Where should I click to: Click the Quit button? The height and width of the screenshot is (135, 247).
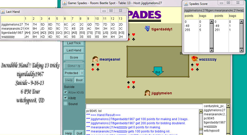(79, 133)
